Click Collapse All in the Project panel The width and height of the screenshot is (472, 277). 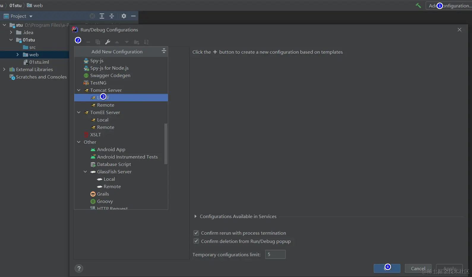[x=112, y=16]
